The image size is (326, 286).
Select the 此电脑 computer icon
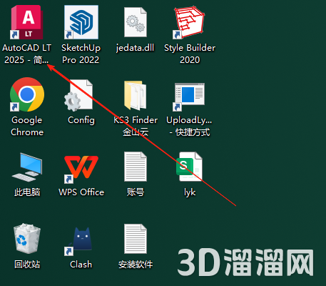(27, 167)
